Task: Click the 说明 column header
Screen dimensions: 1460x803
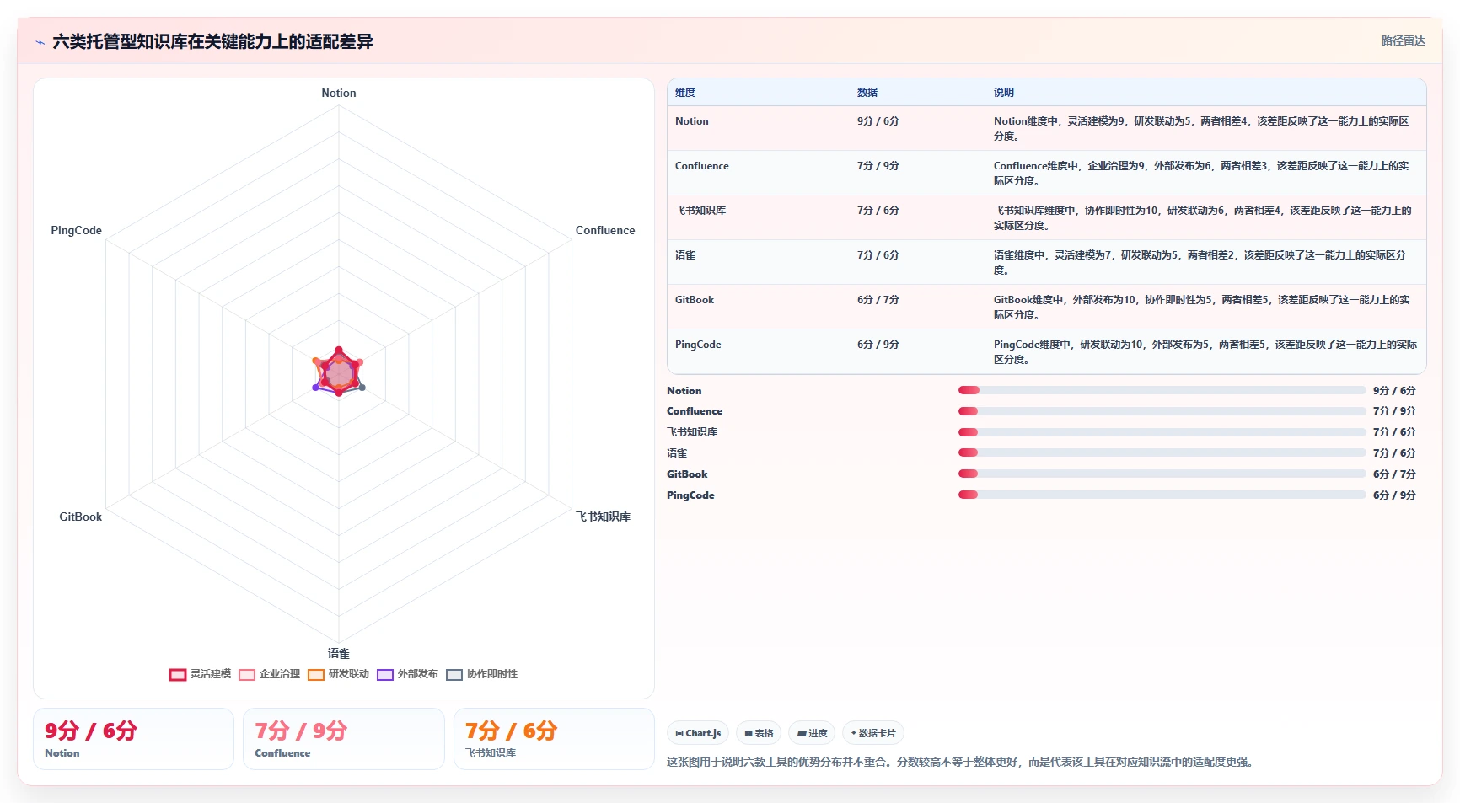Action: pos(1003,93)
